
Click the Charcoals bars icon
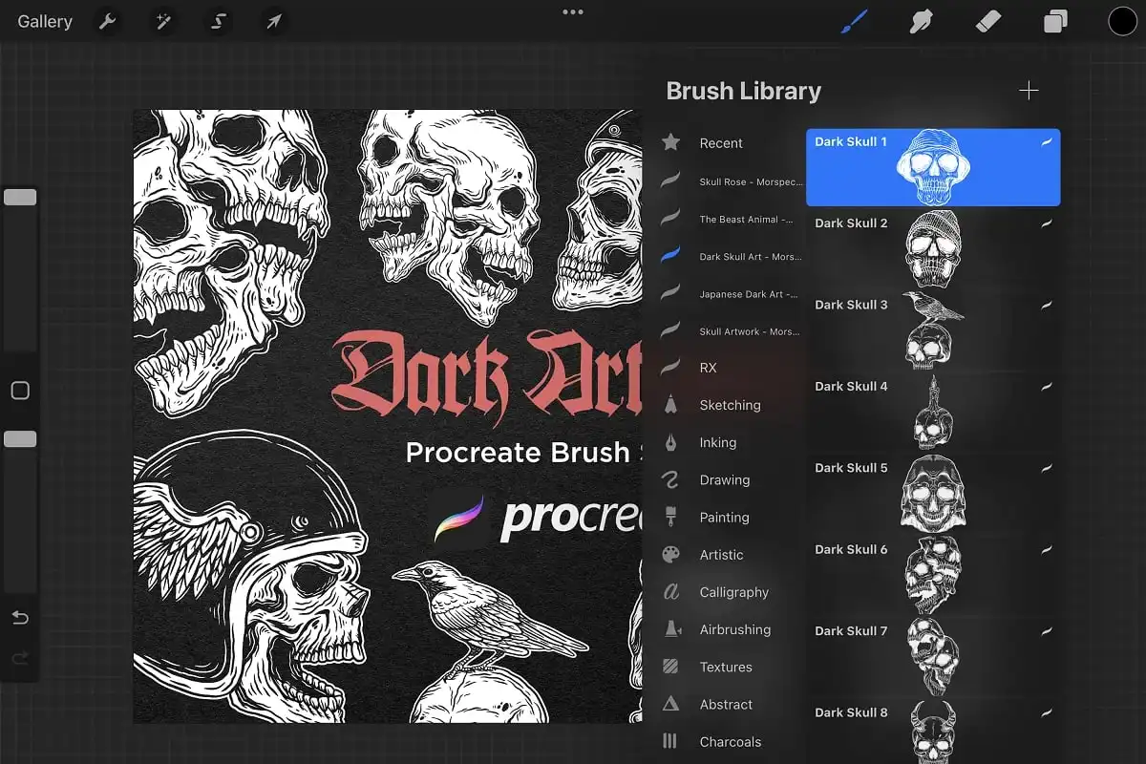tap(671, 741)
